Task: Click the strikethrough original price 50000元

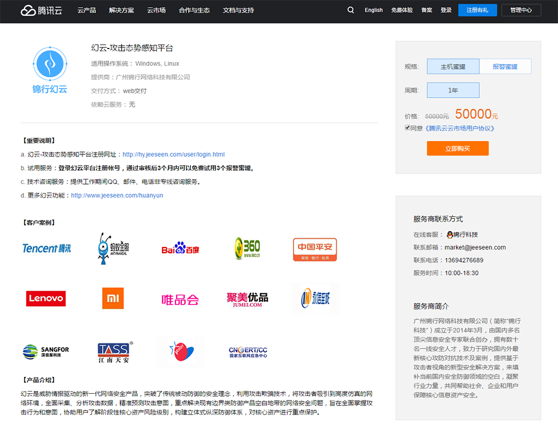Action: pyautogui.click(x=437, y=117)
